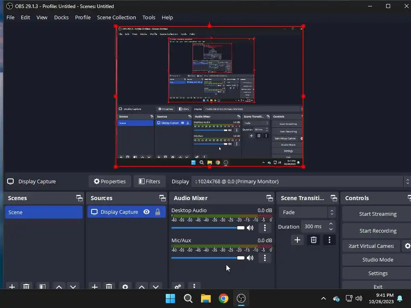Viewport: 411px width, 308px height.
Task: Open Windows search from taskbar
Action: click(188, 298)
